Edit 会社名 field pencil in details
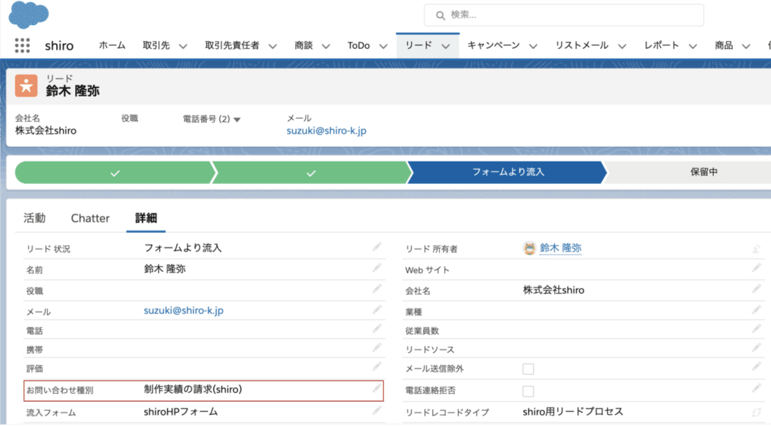This screenshot has height=426, width=771. (x=756, y=290)
